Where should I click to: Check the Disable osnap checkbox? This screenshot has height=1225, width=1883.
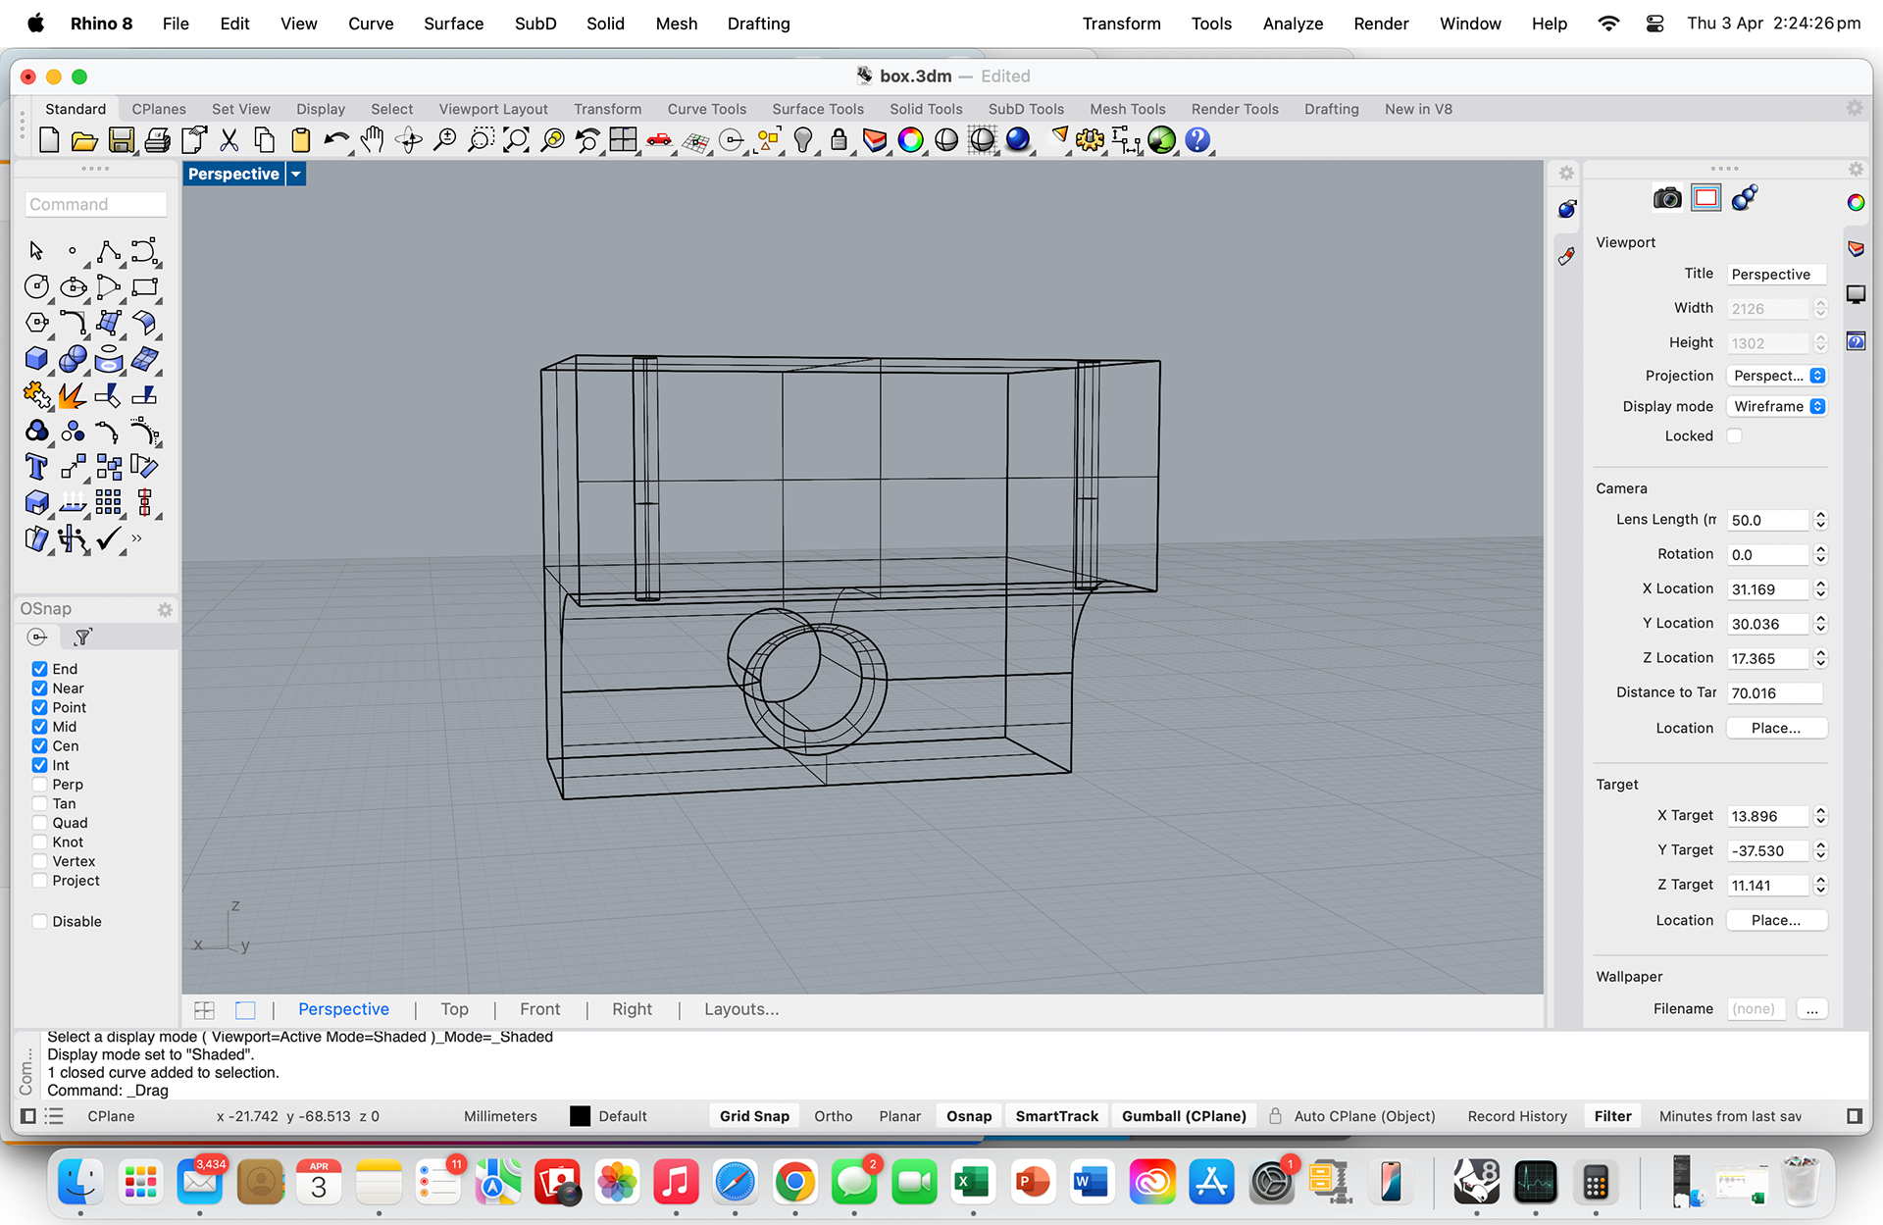39,921
